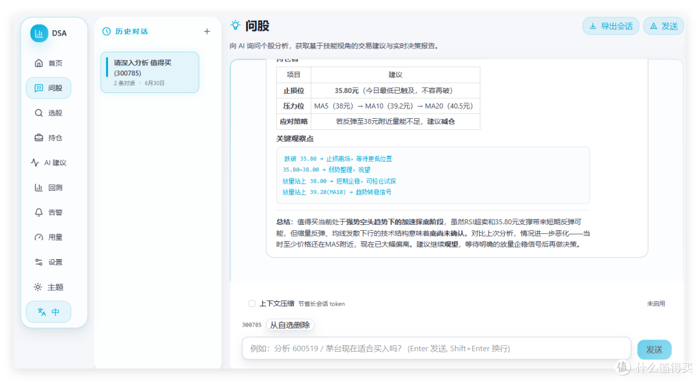Click the 未启用 status text

click(656, 304)
